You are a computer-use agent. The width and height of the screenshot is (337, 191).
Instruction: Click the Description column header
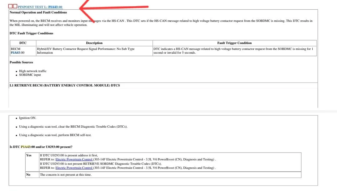(94, 43)
